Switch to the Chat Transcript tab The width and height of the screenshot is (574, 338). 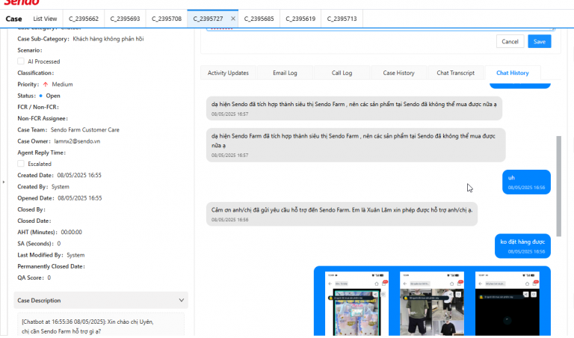click(455, 73)
